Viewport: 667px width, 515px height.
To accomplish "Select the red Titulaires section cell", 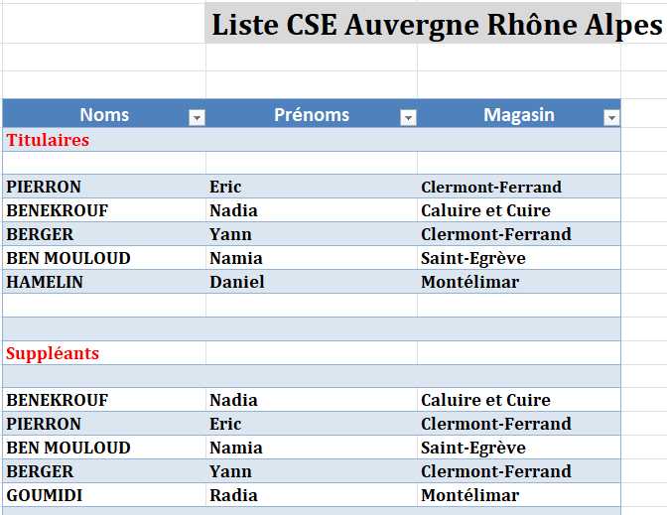I will (x=48, y=140).
